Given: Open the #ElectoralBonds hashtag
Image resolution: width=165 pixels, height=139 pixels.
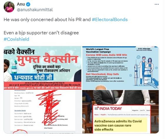Looking at the screenshot, I should [110, 20].
